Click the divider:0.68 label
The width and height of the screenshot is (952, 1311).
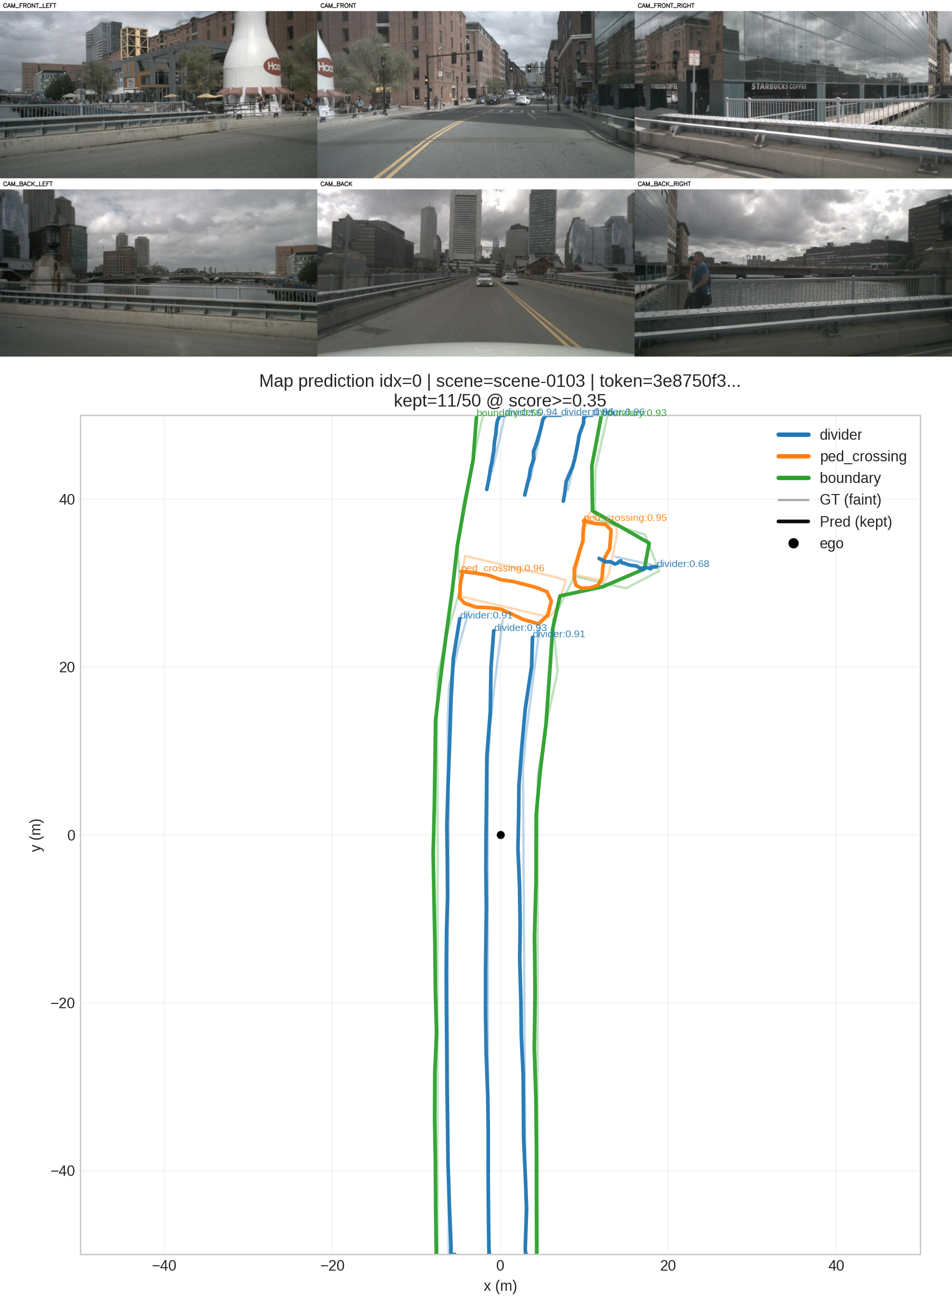(682, 564)
